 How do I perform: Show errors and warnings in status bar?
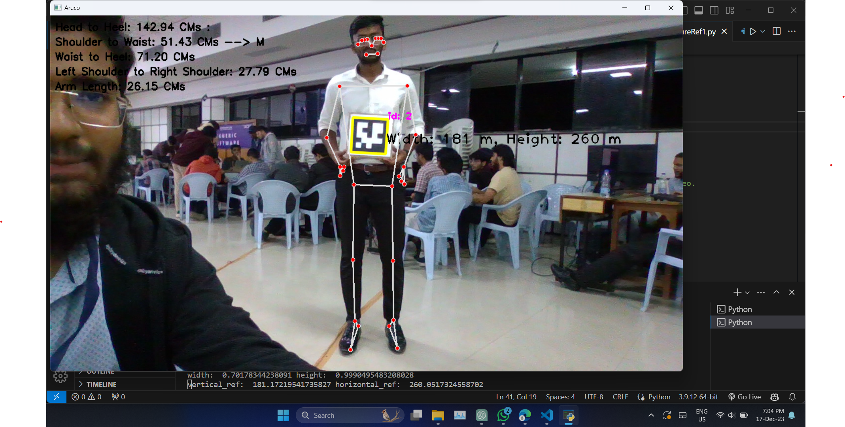tap(87, 397)
